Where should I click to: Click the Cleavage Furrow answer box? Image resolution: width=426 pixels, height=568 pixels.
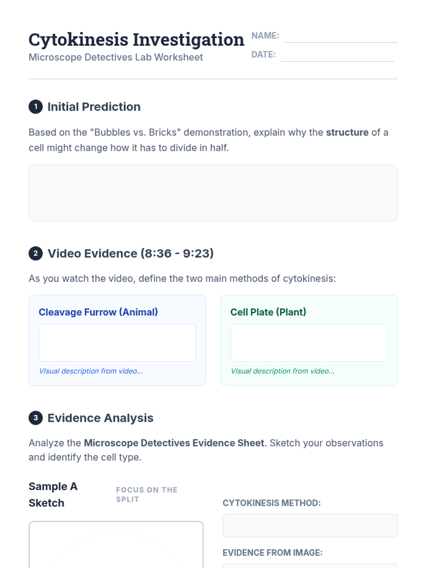[x=117, y=343]
